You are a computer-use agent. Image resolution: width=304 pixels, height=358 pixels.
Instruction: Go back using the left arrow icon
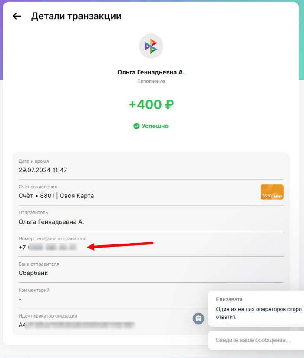[x=17, y=16]
